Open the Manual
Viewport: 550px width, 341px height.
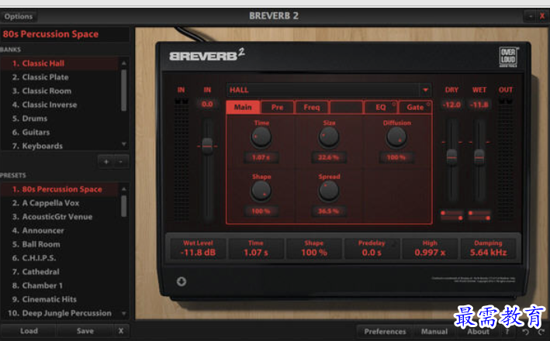(x=434, y=331)
